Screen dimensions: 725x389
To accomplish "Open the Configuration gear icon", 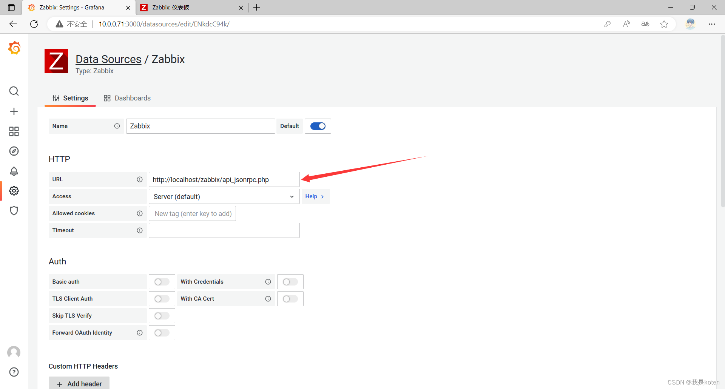I will pyautogui.click(x=14, y=191).
